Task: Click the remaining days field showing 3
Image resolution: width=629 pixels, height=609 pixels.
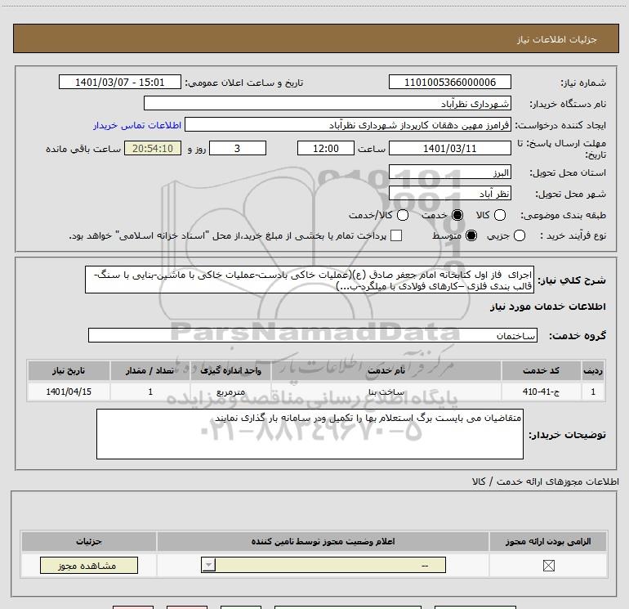Action: pyautogui.click(x=238, y=149)
